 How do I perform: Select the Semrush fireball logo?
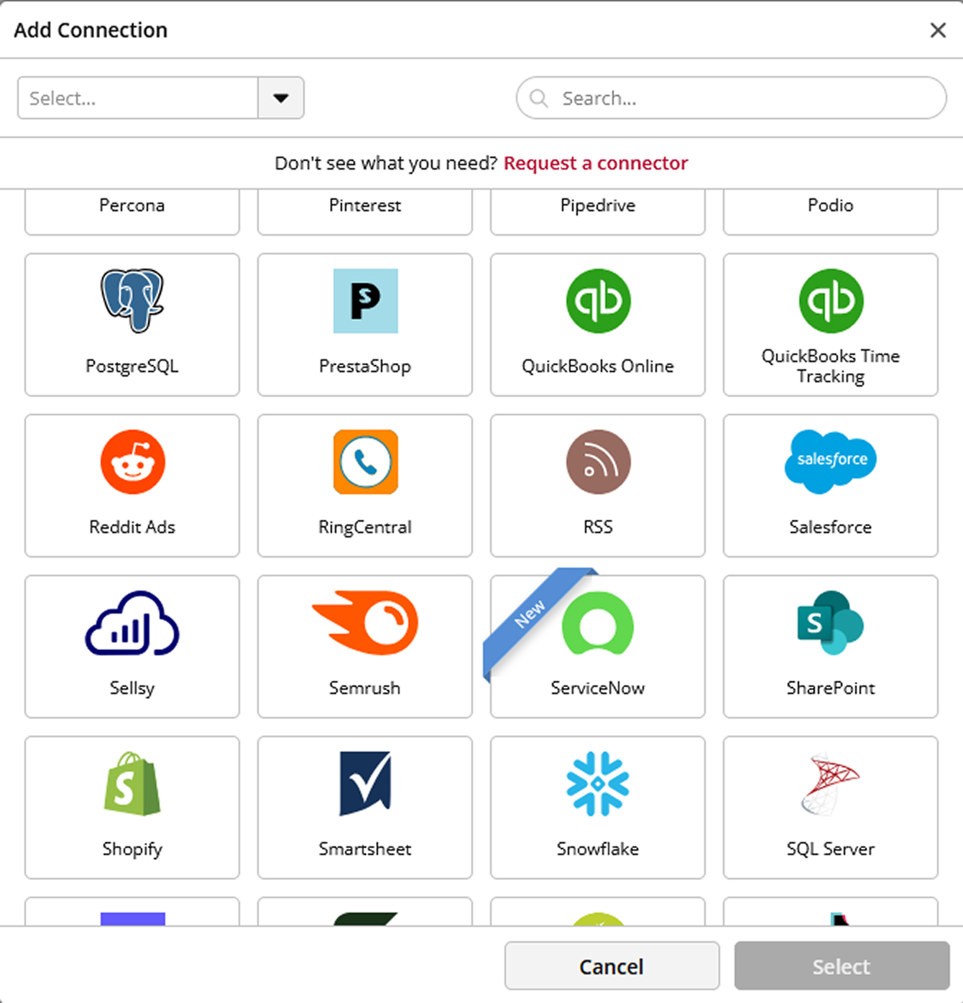tap(365, 622)
